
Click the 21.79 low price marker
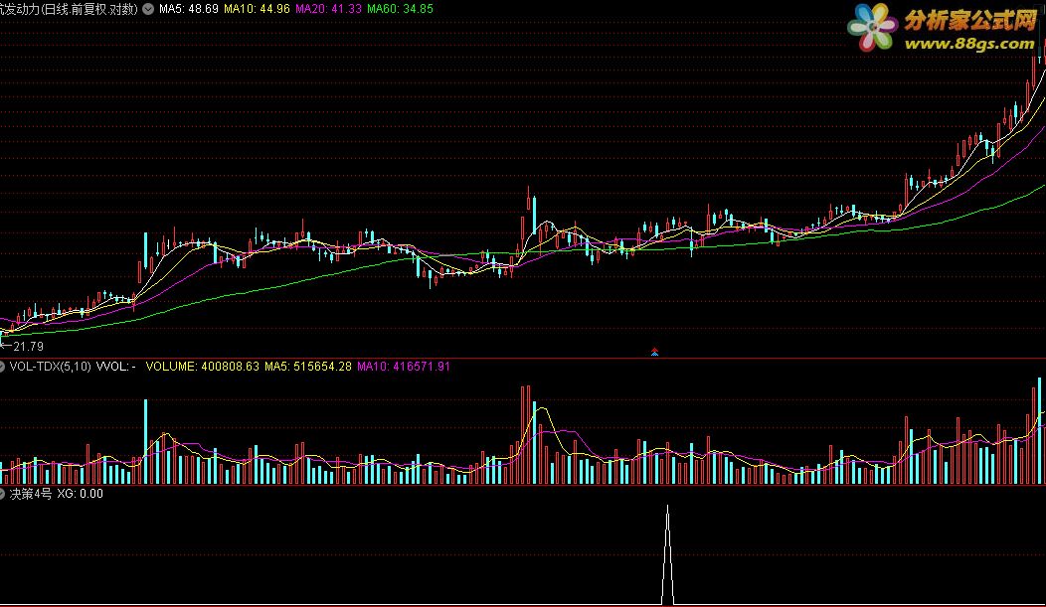coord(28,347)
